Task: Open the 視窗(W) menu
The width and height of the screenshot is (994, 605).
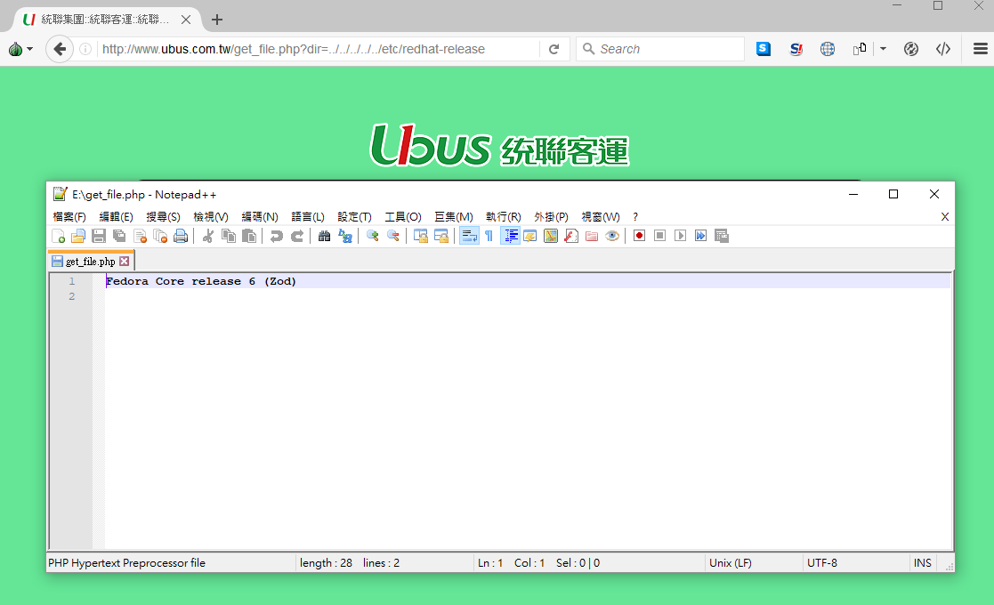Action: [601, 217]
